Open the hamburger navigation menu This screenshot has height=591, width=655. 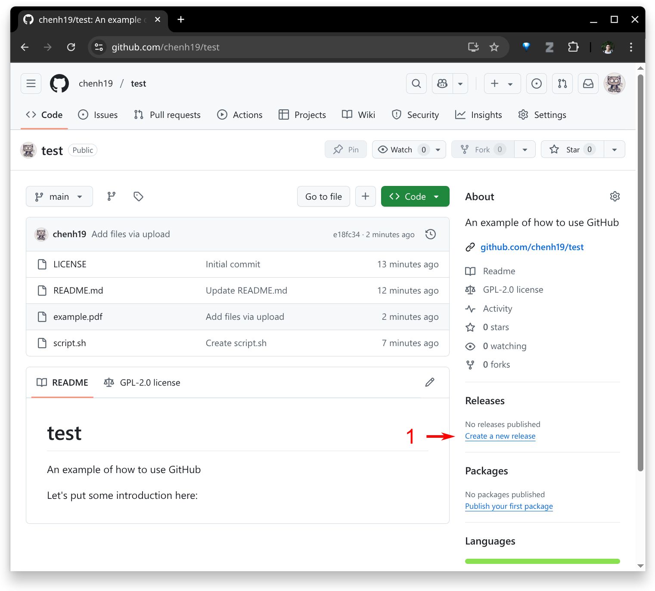[x=31, y=84]
